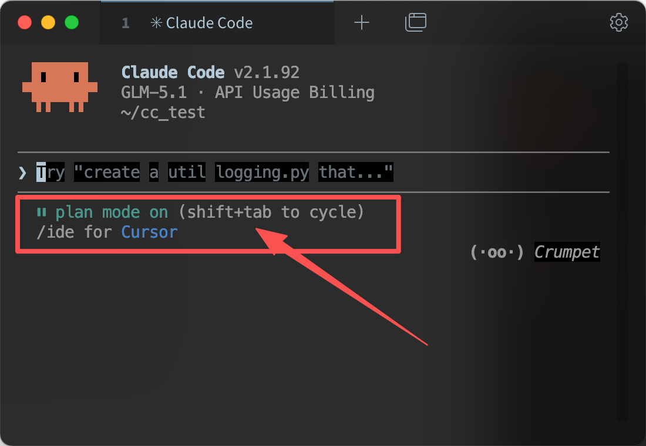
Task: Open a new terminal tab with plus icon
Action: [361, 22]
